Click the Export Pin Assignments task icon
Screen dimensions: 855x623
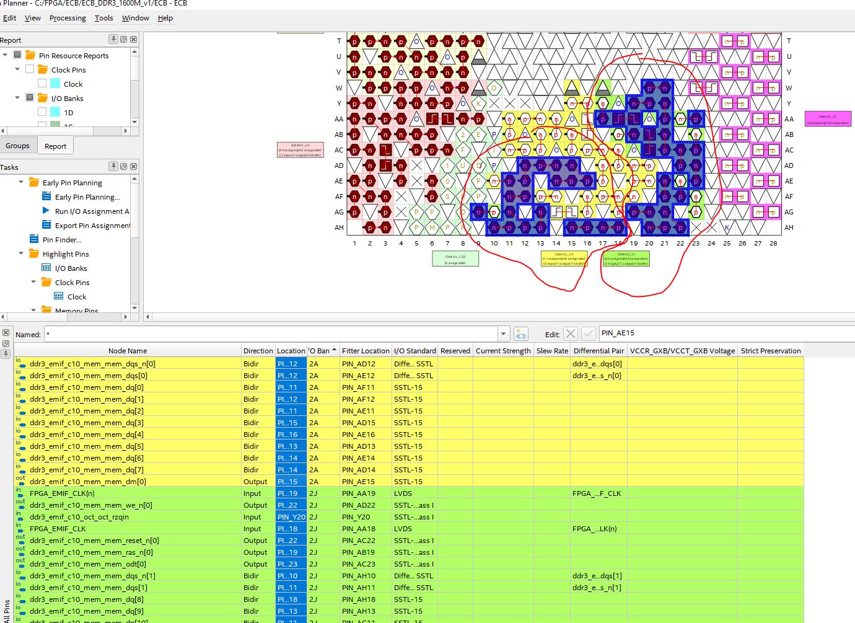[x=46, y=225]
